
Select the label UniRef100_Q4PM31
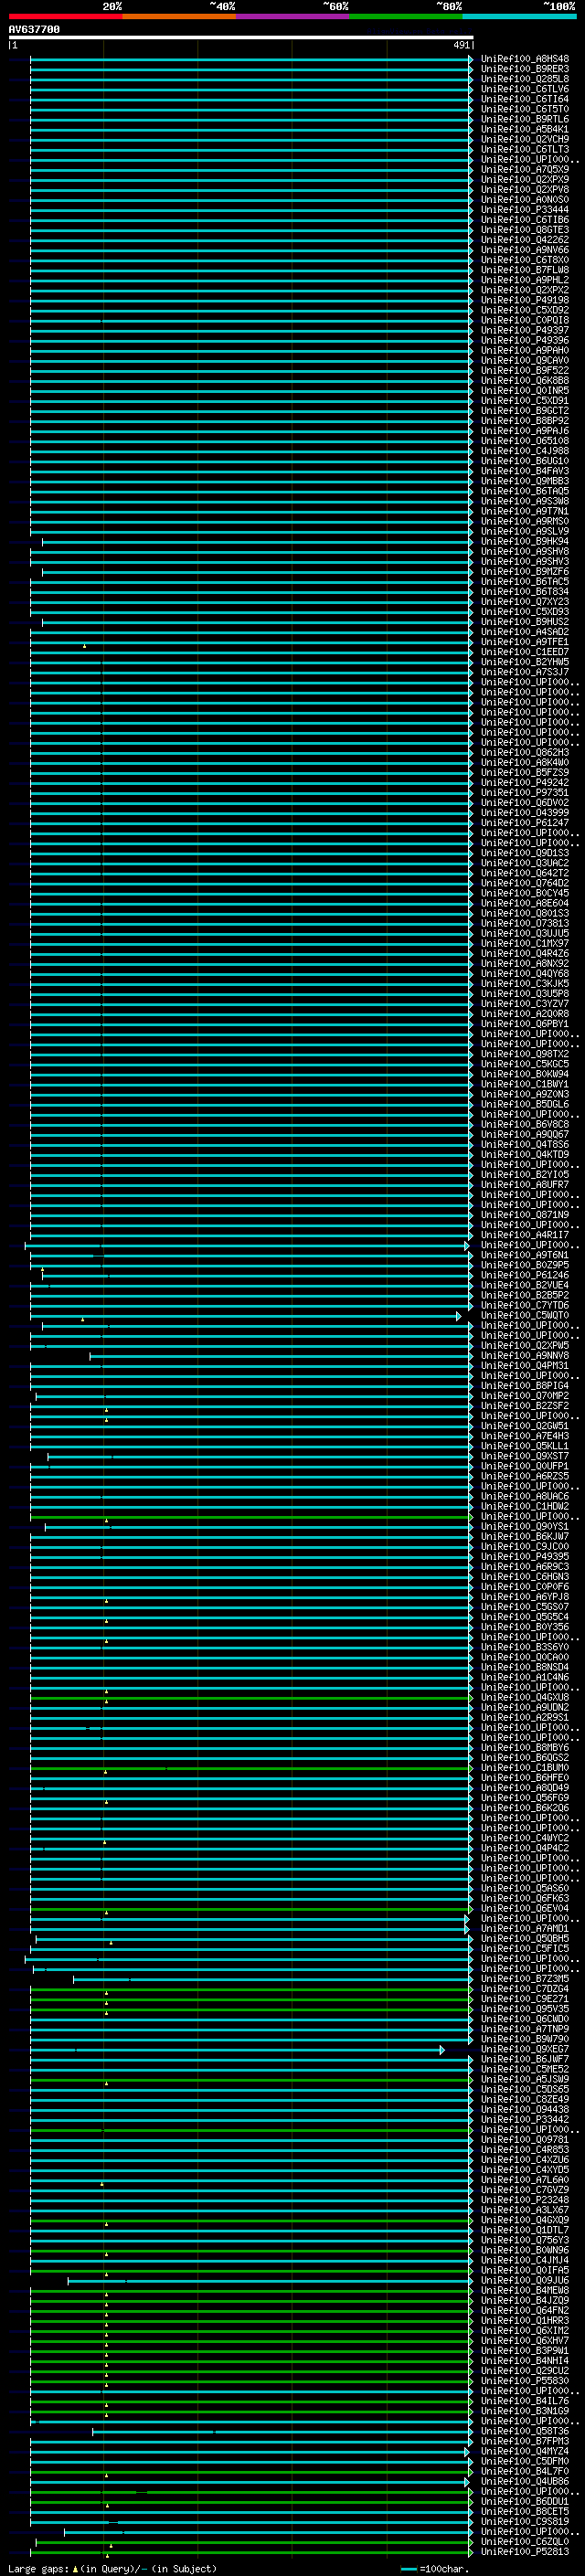click(525, 1366)
